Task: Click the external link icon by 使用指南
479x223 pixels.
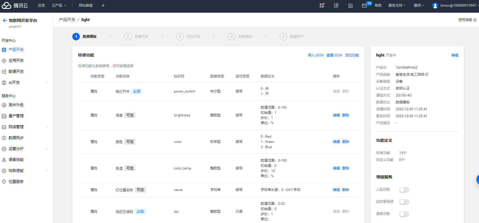Action: coord(475,20)
